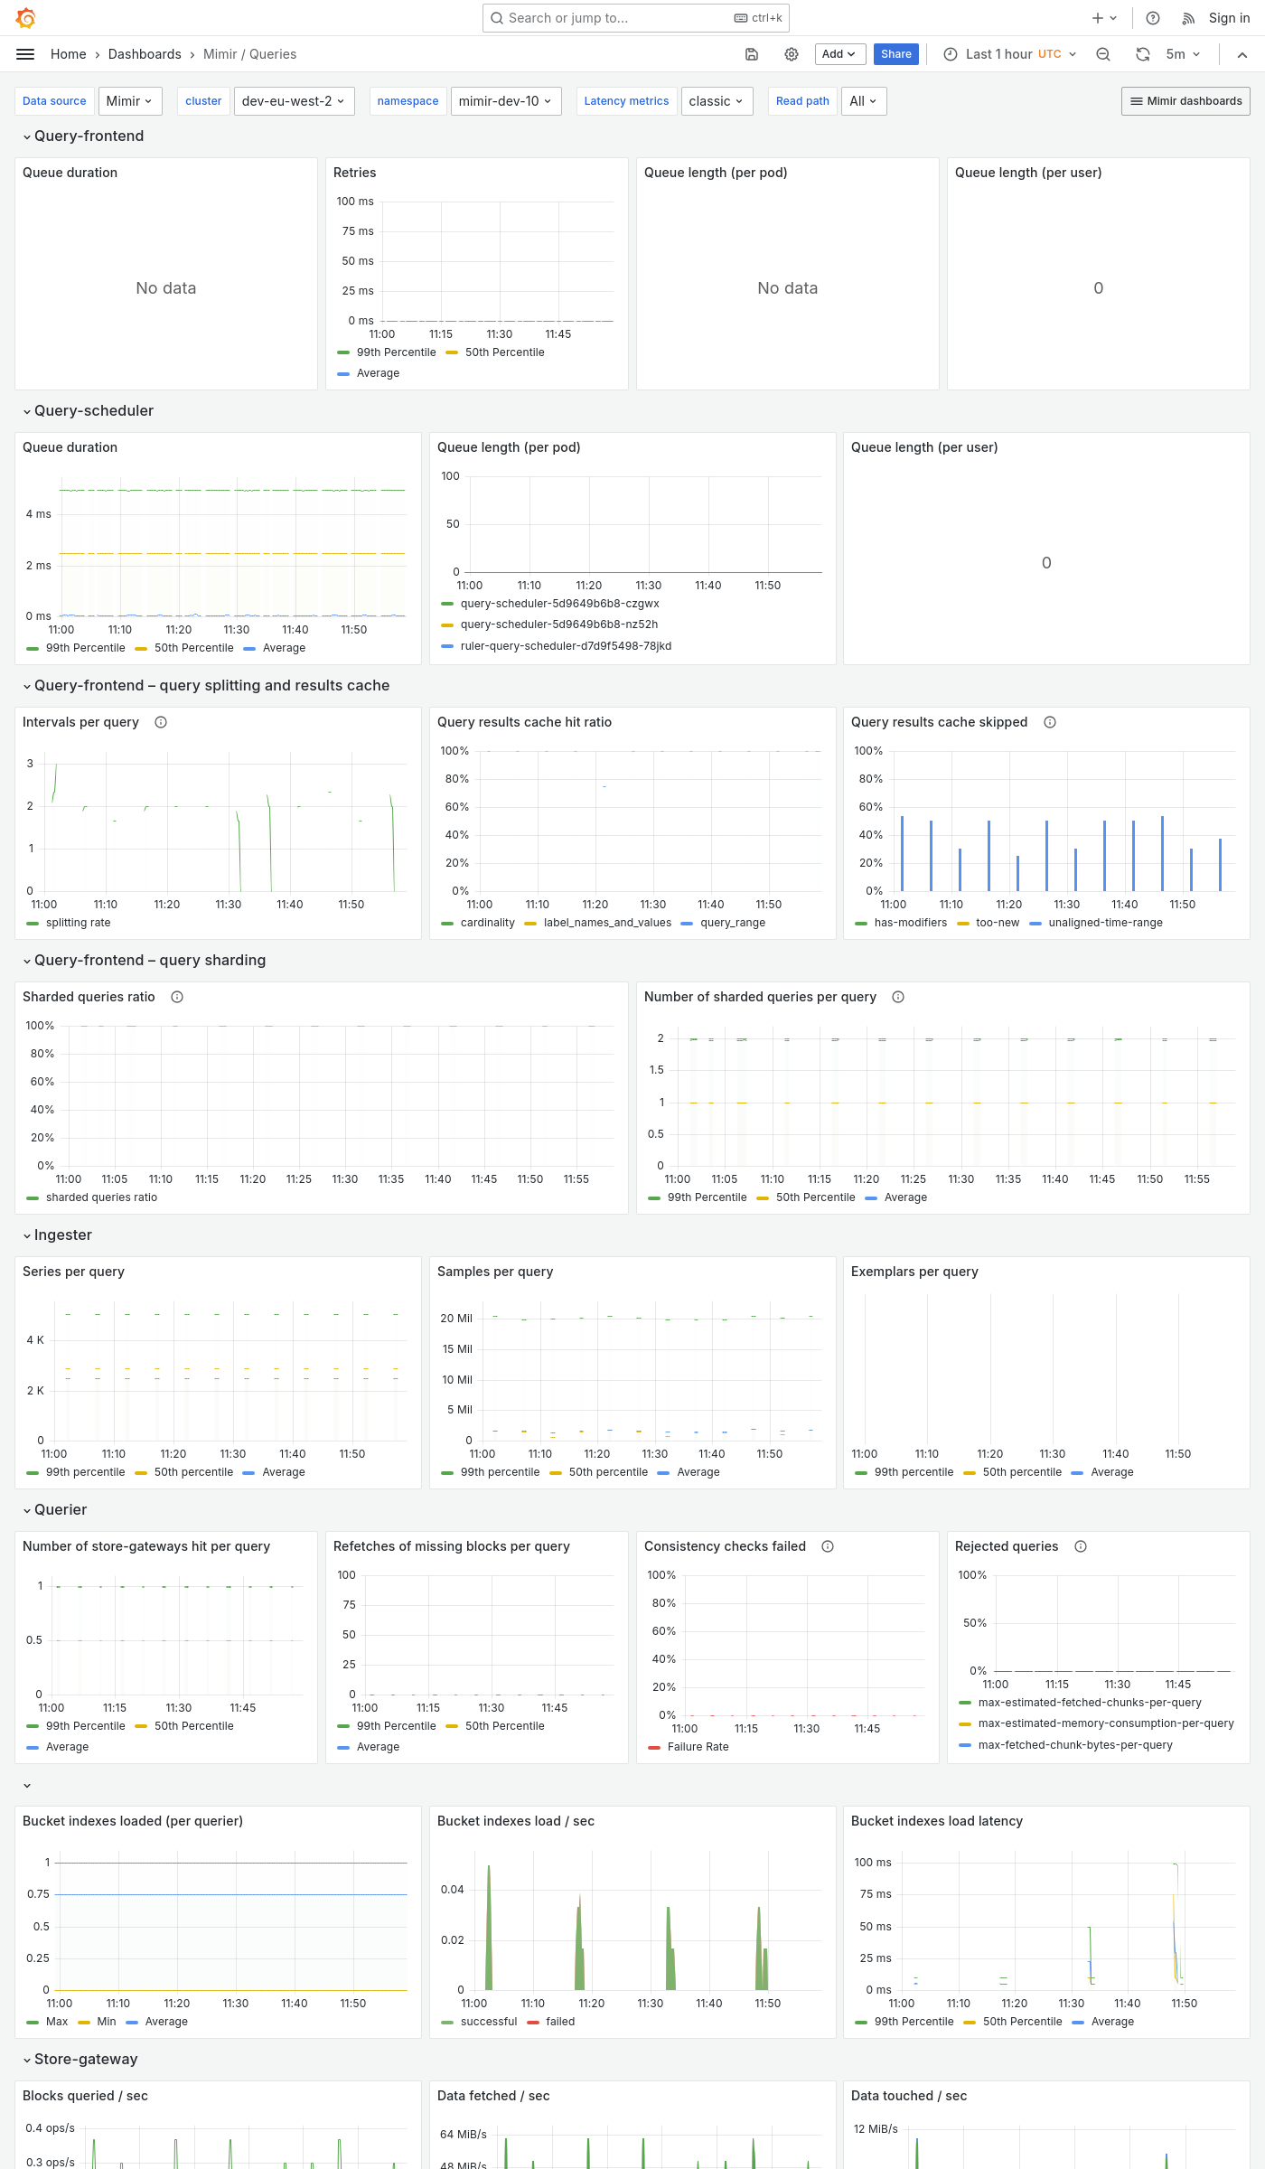Open the hamburger navigation menu
Image resolution: width=1265 pixels, height=2169 pixels.
click(25, 54)
